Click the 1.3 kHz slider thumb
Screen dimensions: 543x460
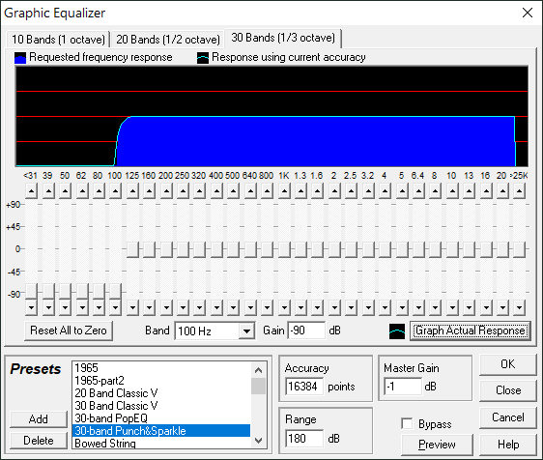(300, 249)
